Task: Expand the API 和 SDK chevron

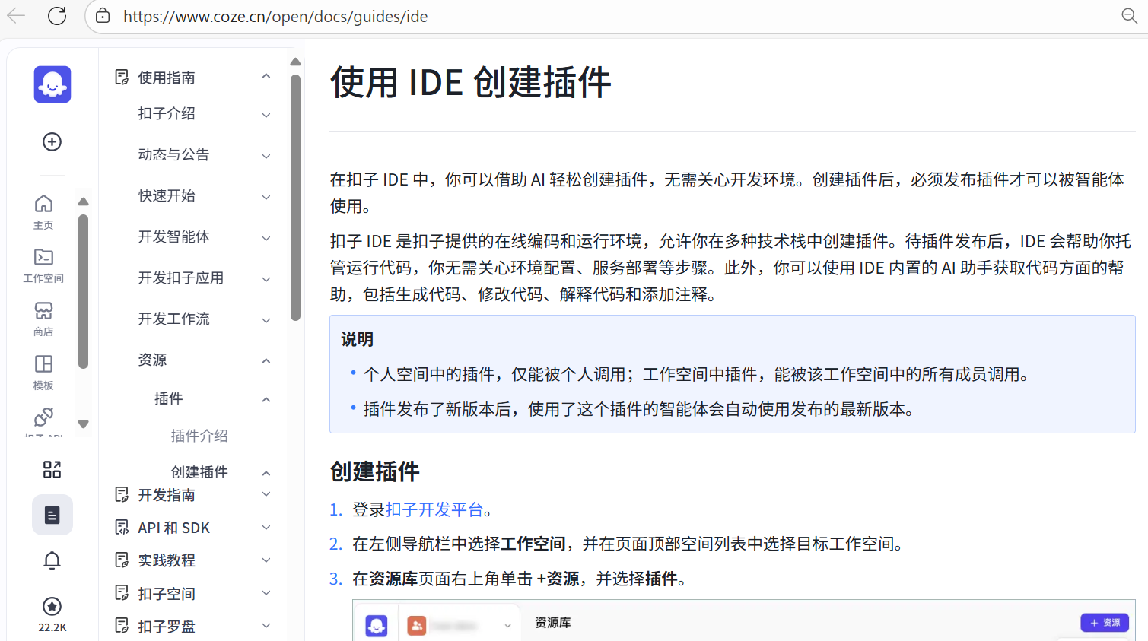Action: (x=266, y=527)
